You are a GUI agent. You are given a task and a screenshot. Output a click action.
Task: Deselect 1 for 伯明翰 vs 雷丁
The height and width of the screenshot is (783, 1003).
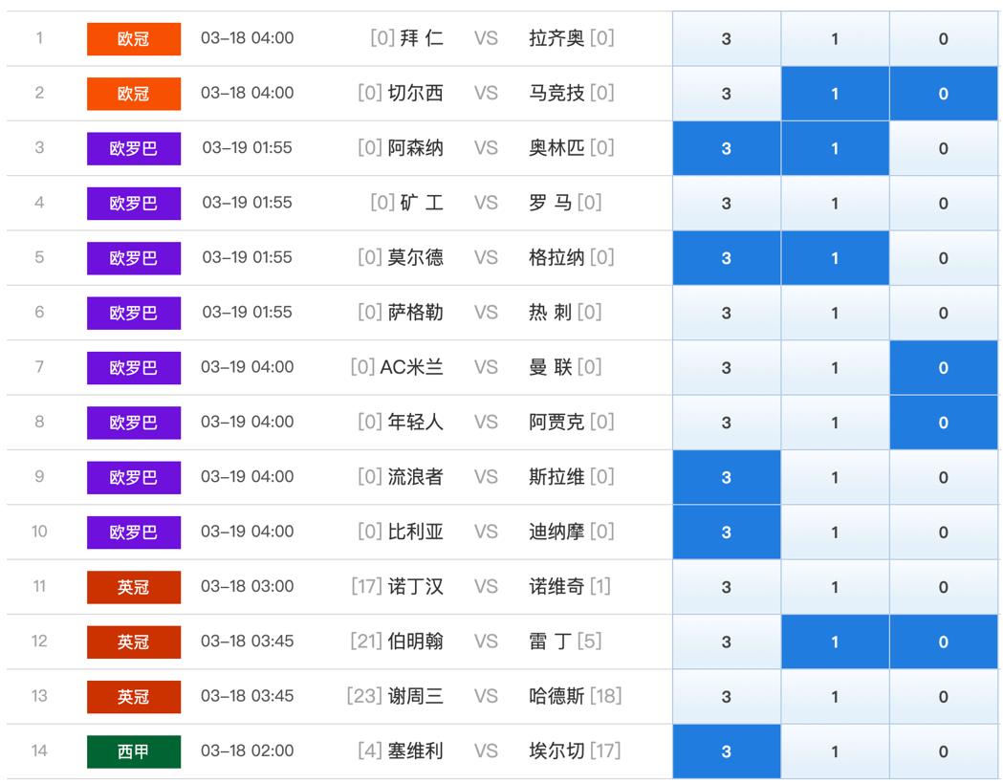click(x=835, y=642)
